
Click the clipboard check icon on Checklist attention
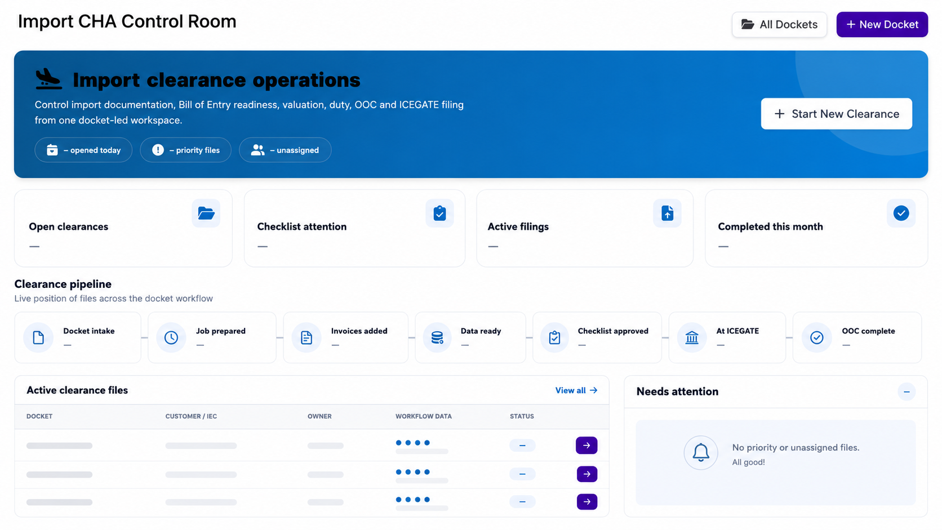pos(439,213)
